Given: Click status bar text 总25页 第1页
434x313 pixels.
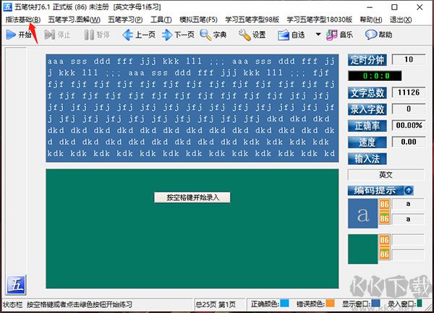Looking at the screenshot, I should click(x=216, y=304).
